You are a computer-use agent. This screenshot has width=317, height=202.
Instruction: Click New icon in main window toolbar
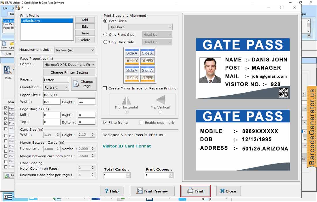click(4, 45)
